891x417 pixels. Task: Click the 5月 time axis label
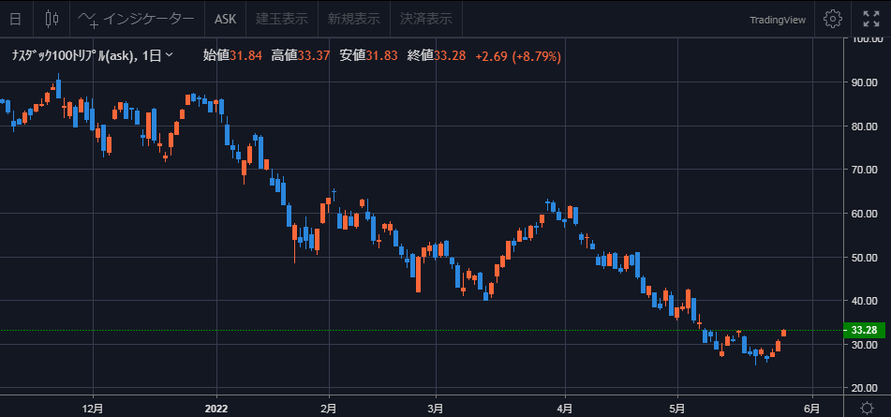tap(678, 408)
